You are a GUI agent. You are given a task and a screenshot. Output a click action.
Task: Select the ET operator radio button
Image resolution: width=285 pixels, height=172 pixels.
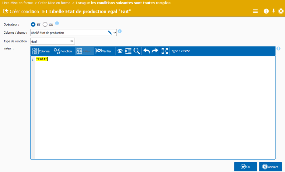[x=33, y=24]
